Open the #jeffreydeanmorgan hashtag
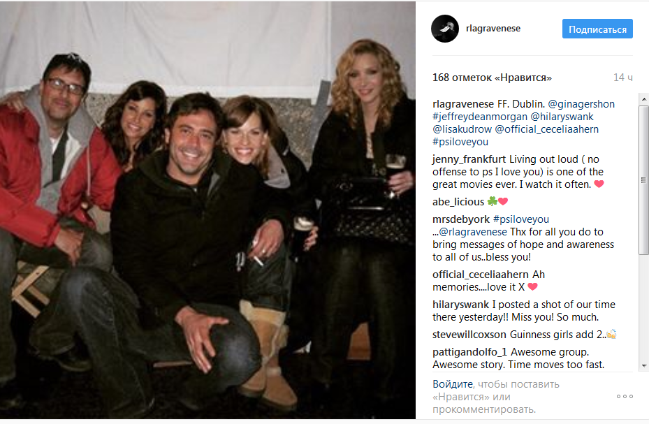649x424 pixels. (480, 117)
